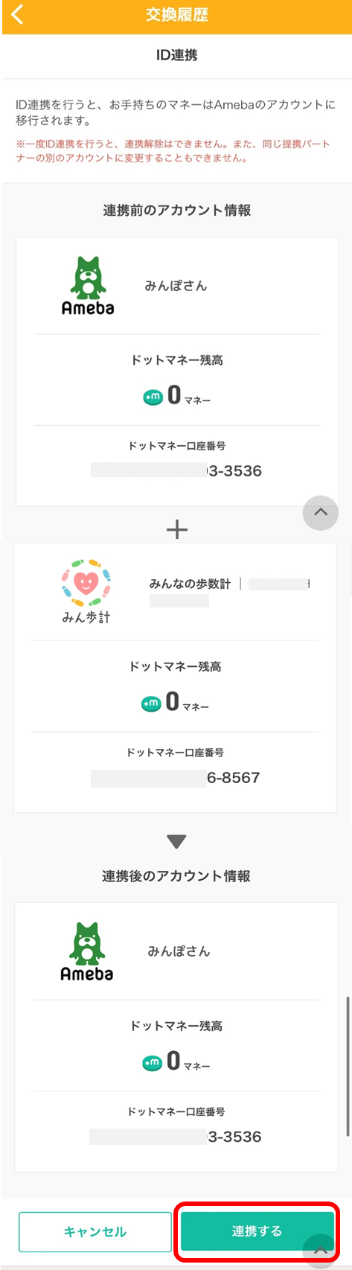Click the キャンセル button
This screenshot has height=1270, width=352.
(95, 1232)
